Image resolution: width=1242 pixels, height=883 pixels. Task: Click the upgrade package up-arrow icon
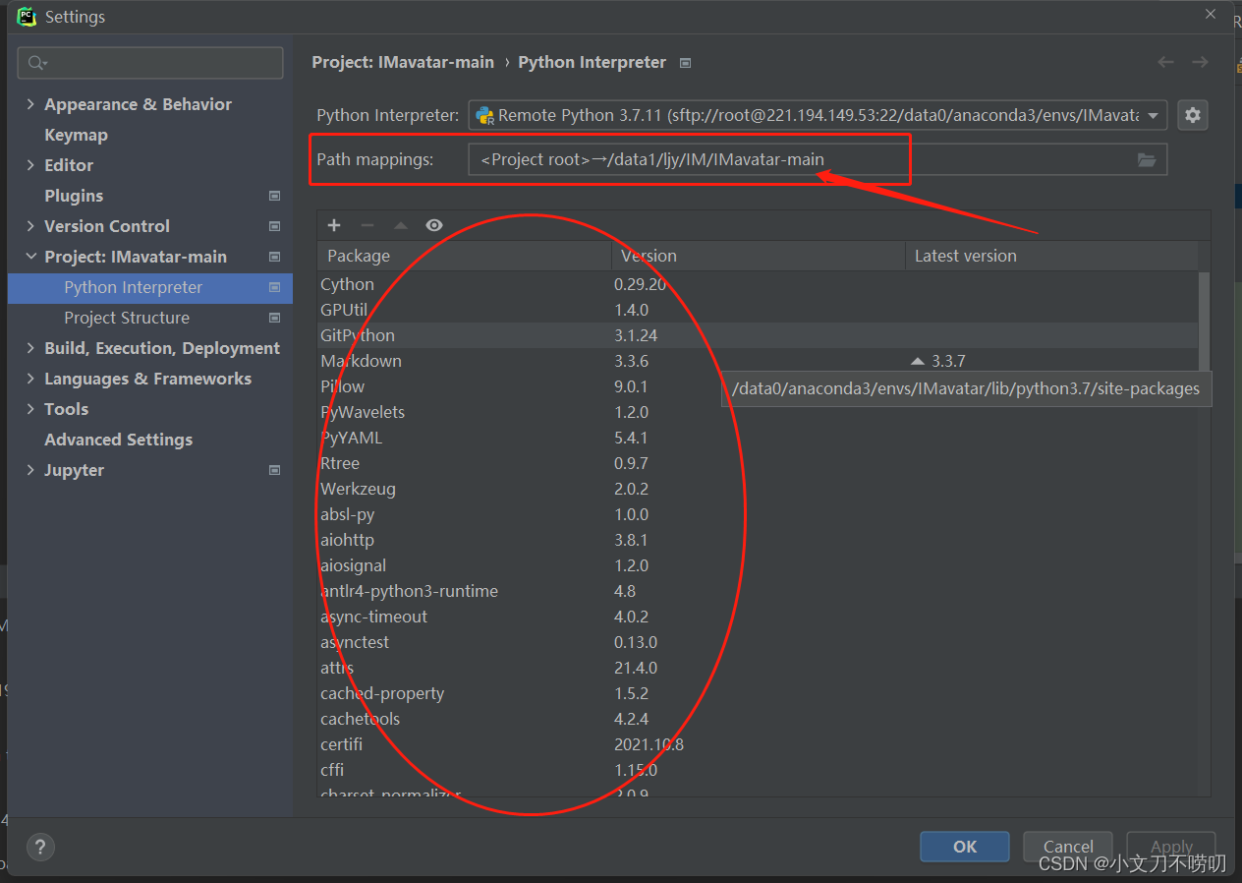(401, 225)
